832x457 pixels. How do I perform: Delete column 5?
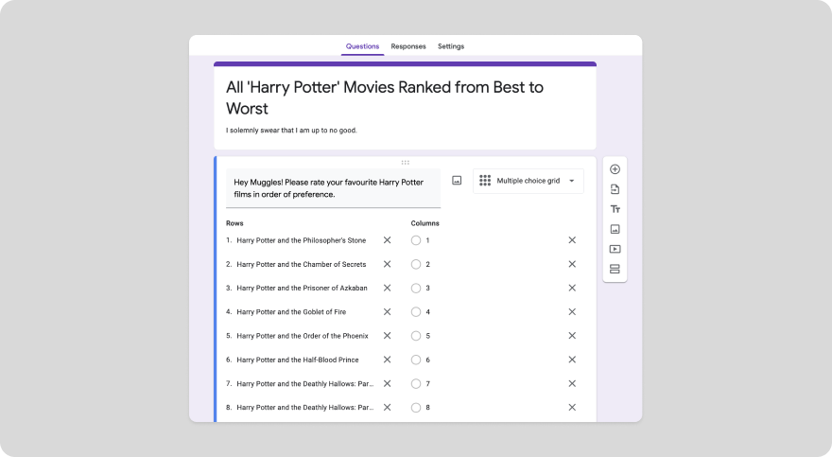point(572,336)
